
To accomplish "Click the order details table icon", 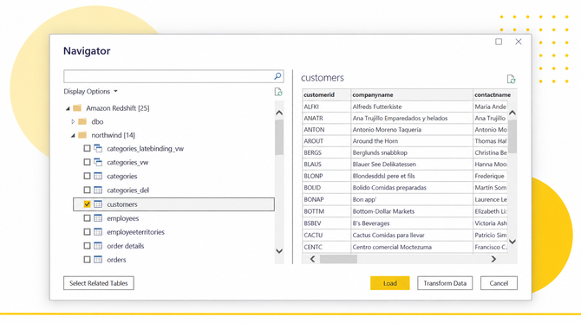I will coord(98,246).
